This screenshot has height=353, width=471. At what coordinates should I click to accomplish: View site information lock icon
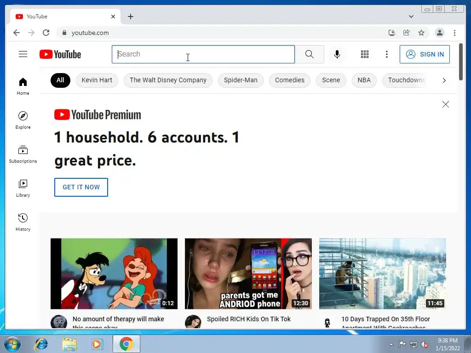pos(64,33)
